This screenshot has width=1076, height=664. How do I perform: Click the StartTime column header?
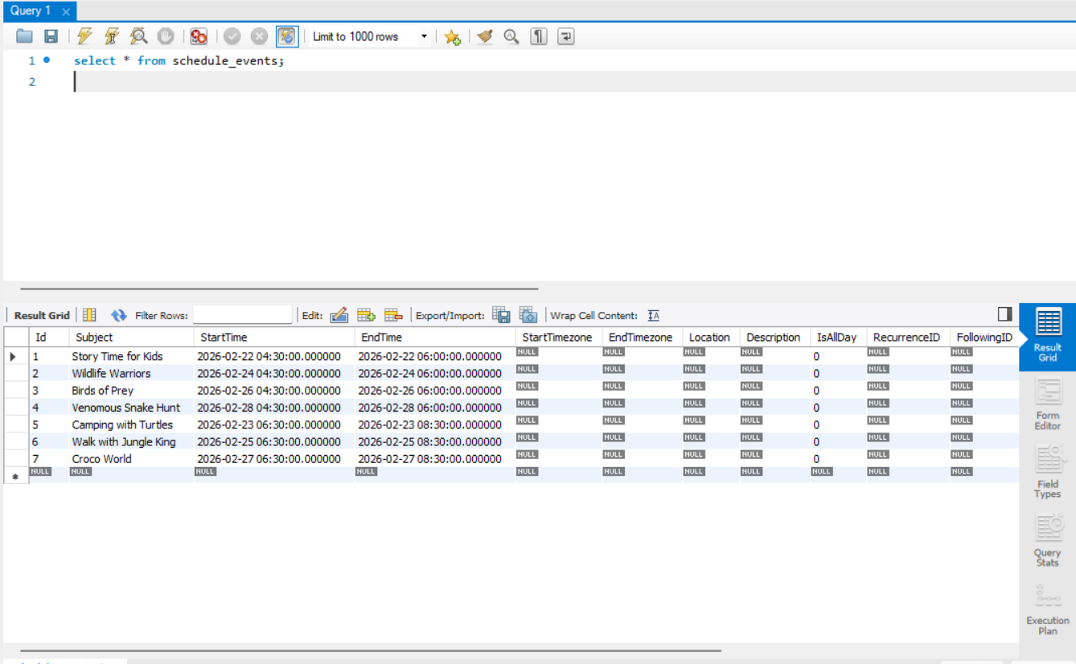tap(274, 337)
